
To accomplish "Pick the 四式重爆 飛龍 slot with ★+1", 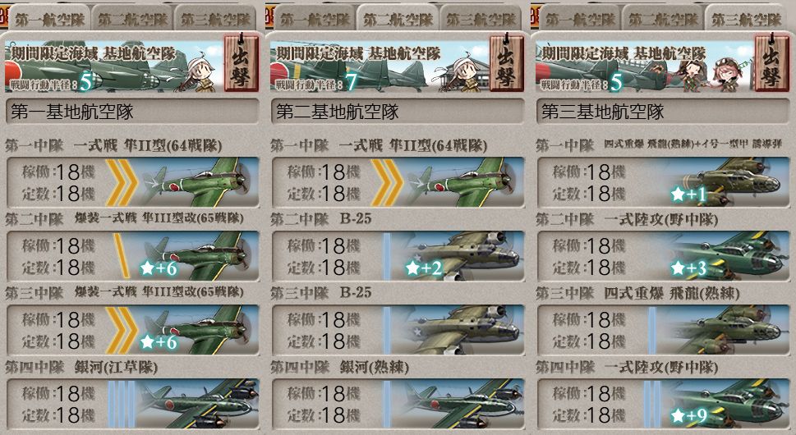I will [x=664, y=182].
